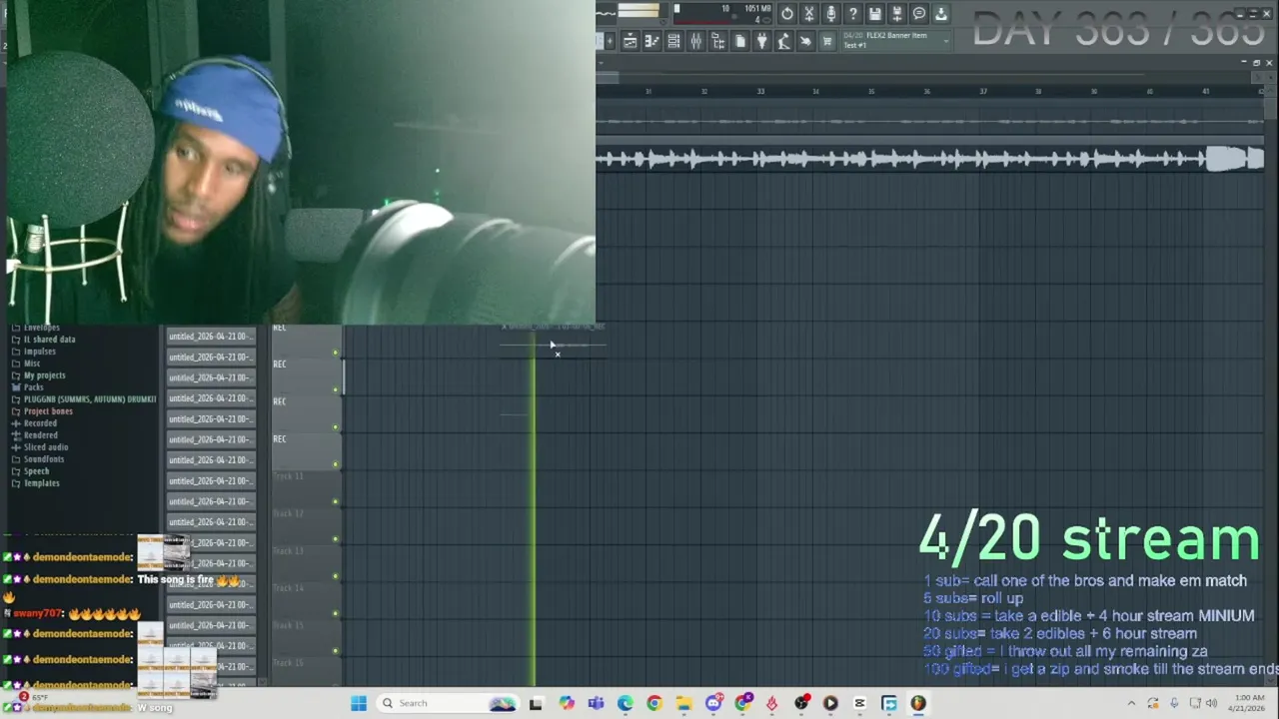Open the tempo tapper icon
The image size is (1279, 719).
(x=783, y=41)
